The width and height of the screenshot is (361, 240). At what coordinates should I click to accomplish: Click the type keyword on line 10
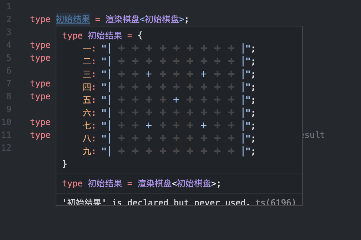pos(40,122)
